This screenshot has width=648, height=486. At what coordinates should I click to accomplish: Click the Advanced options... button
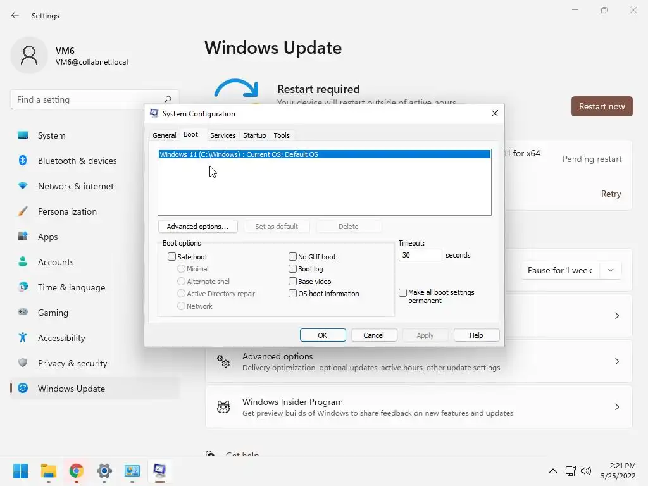click(x=197, y=227)
